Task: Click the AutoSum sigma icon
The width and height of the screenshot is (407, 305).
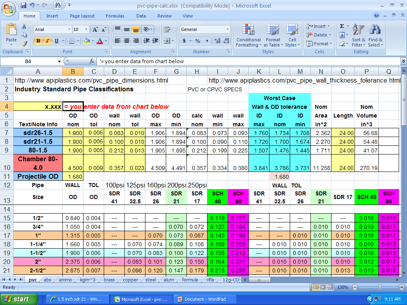Action: coord(342,26)
